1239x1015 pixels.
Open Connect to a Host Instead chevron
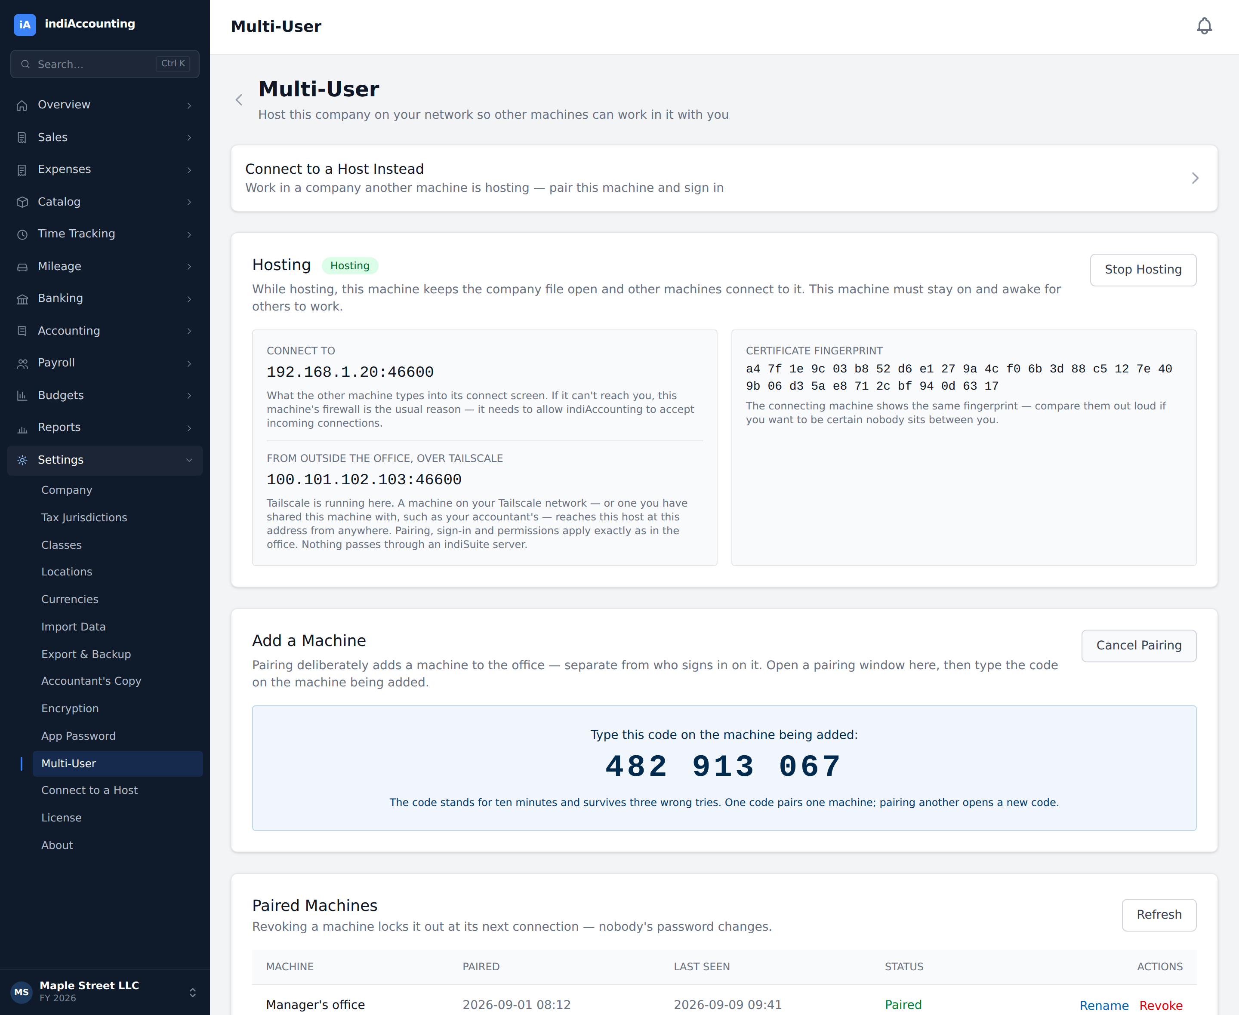coord(1195,178)
